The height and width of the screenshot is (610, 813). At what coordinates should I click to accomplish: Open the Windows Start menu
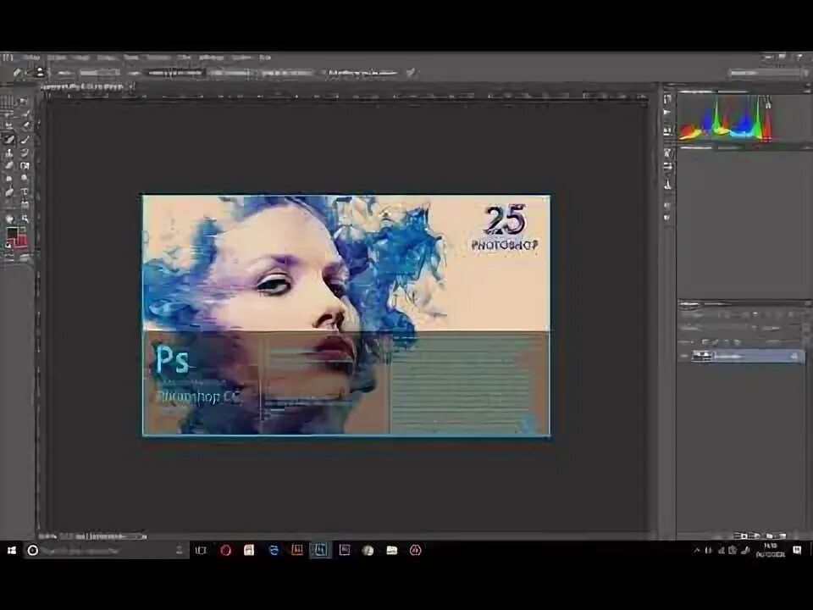(12, 551)
